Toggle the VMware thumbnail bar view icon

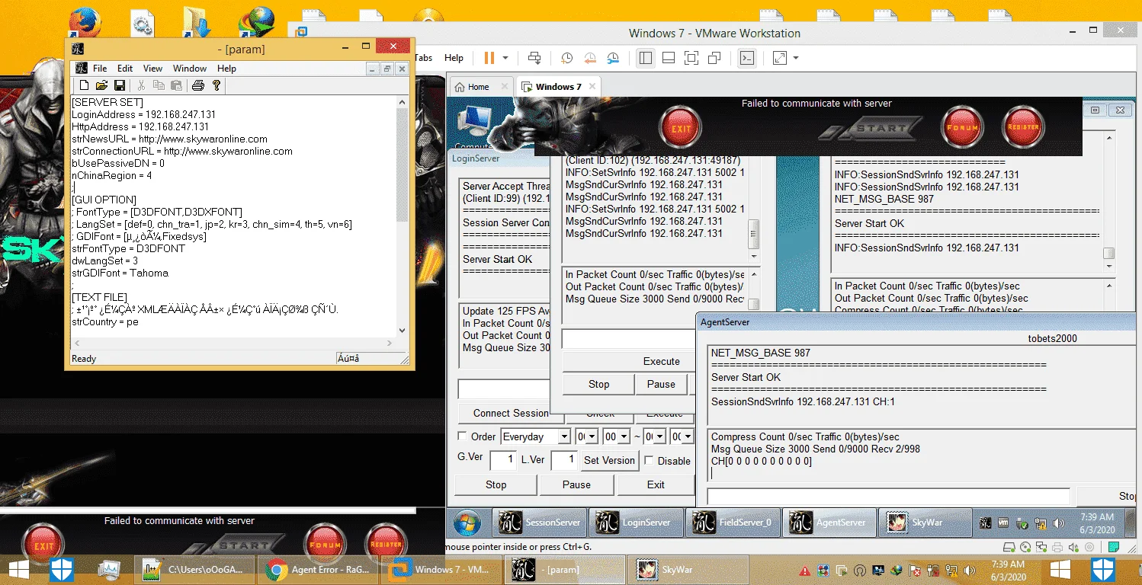pos(668,58)
